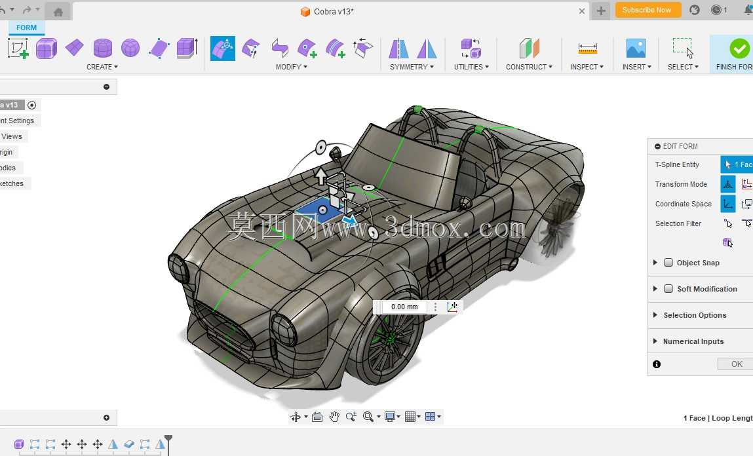The height and width of the screenshot is (456, 753).
Task: Open the MODIFY dropdown menu
Action: [x=291, y=67]
